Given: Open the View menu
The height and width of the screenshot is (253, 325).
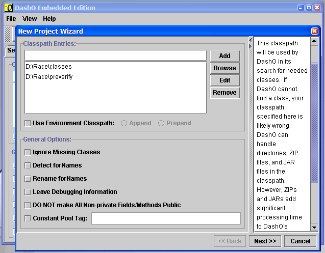Looking at the screenshot, I should 30,19.
